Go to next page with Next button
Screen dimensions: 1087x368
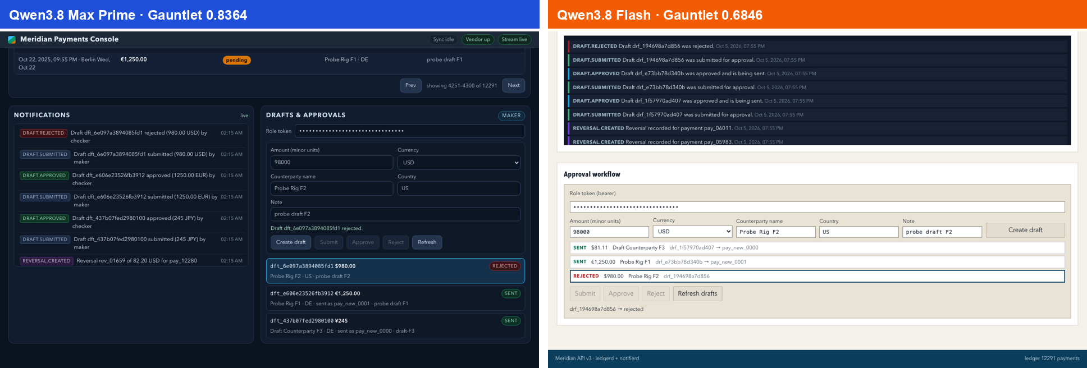tap(514, 85)
